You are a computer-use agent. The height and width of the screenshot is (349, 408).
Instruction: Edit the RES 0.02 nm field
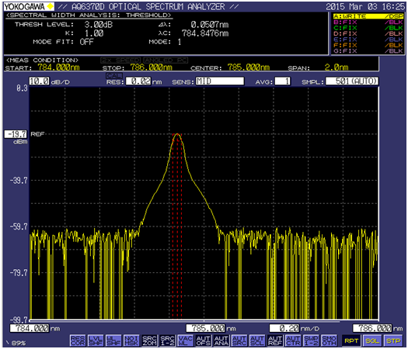138,81
